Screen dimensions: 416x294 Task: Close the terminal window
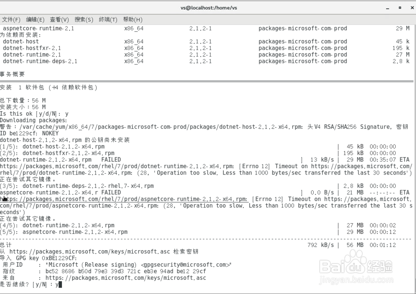[412, 7]
